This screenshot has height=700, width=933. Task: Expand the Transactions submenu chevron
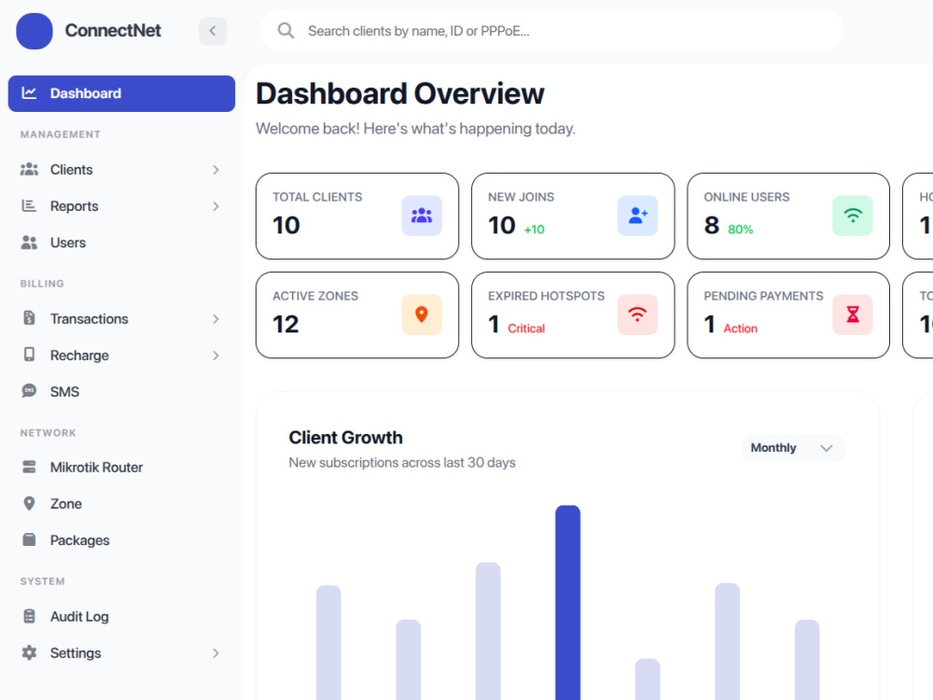216,319
